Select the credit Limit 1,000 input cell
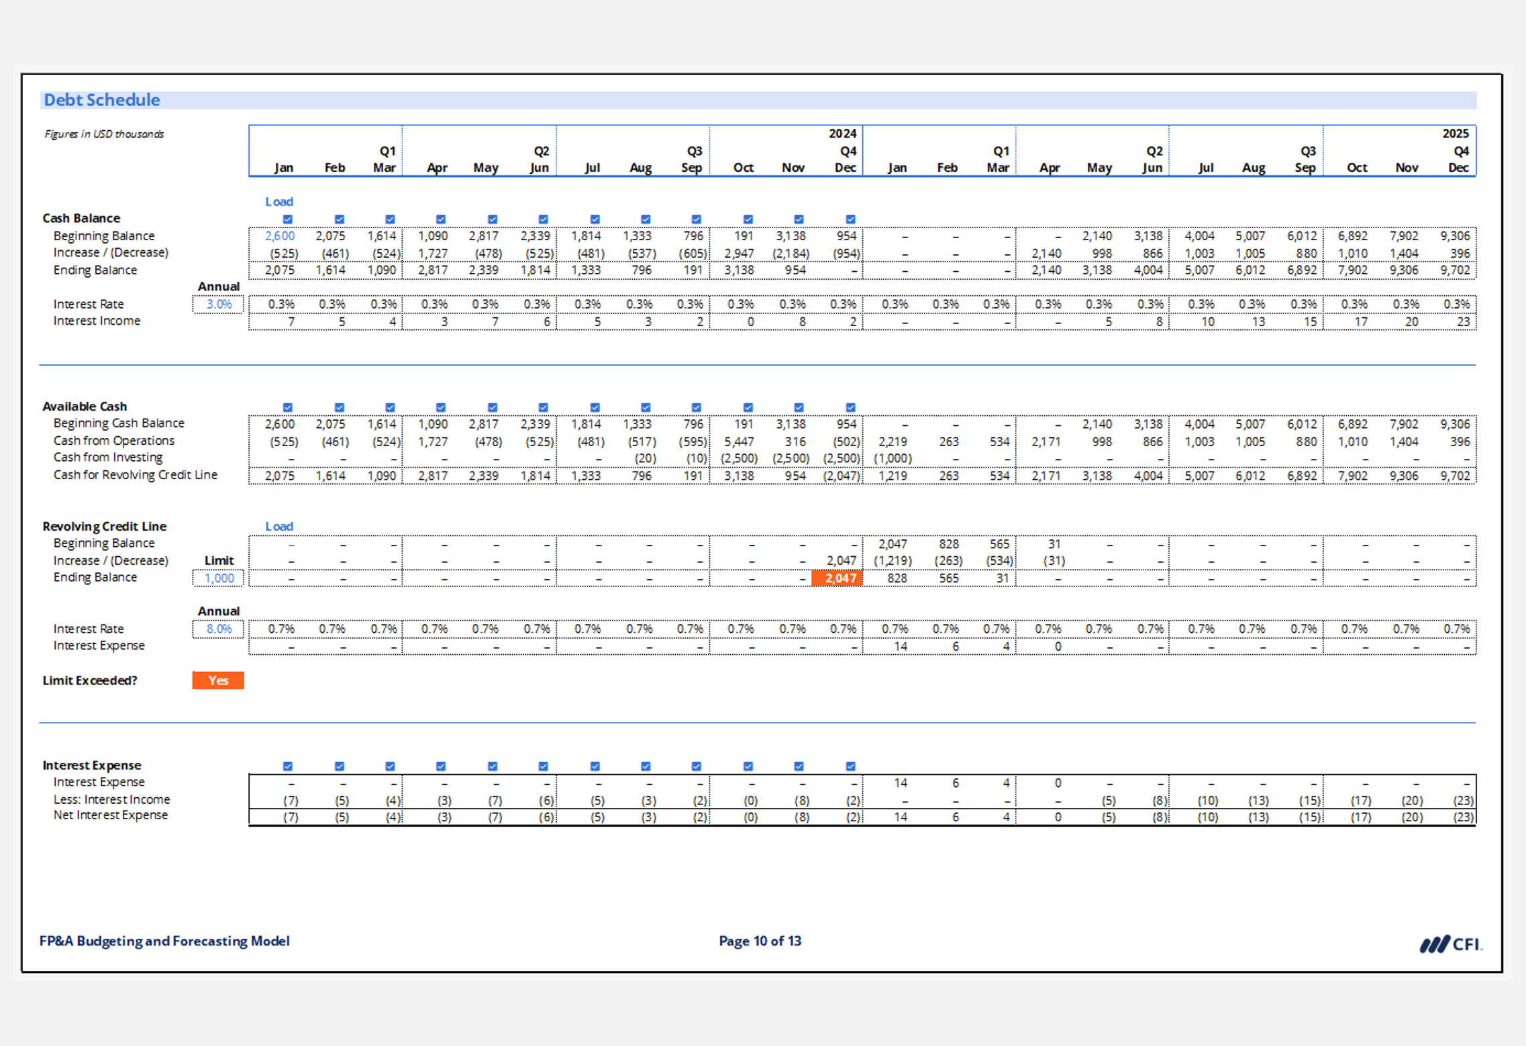This screenshot has height=1046, width=1526. point(218,578)
